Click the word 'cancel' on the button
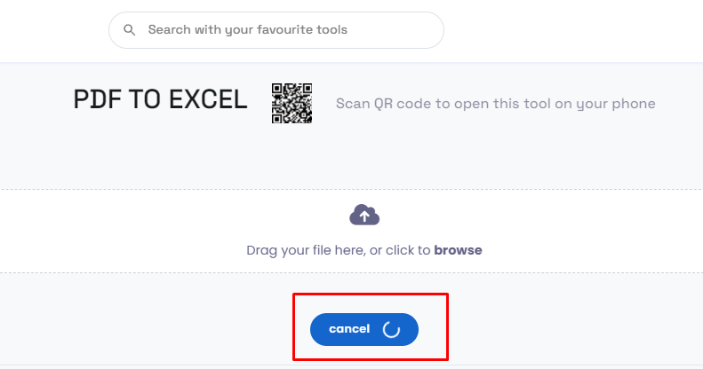 pyautogui.click(x=349, y=329)
